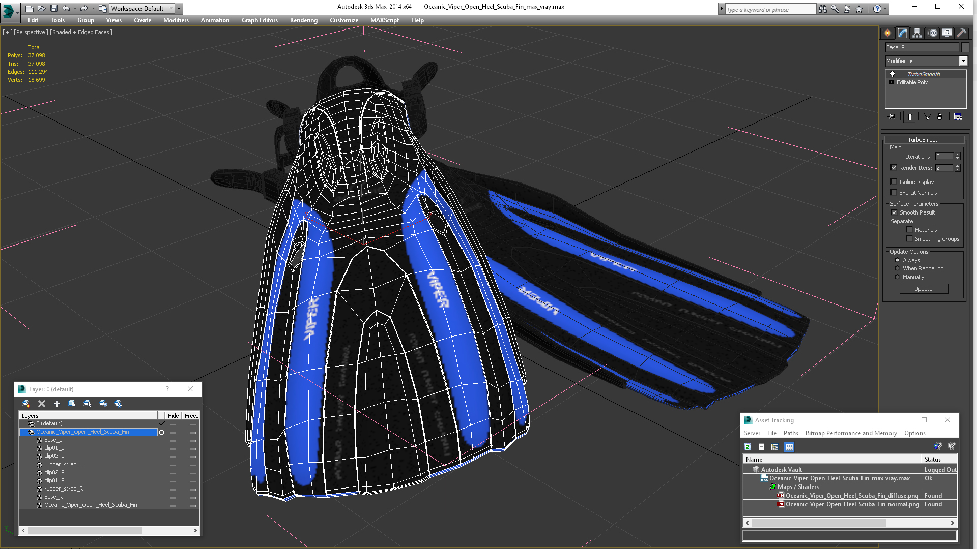Click the Save file icon in title bar

[54, 8]
